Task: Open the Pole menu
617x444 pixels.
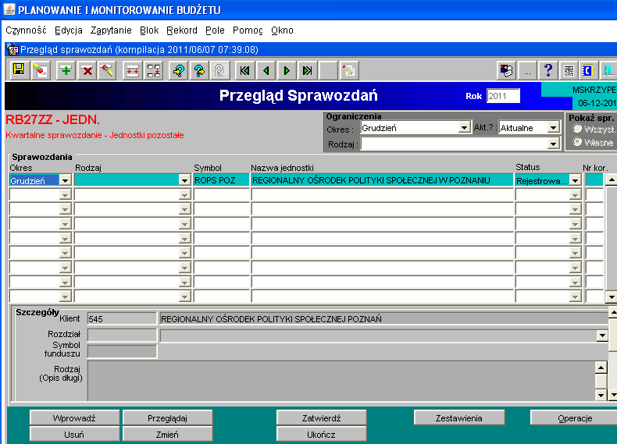Action: 215,30
